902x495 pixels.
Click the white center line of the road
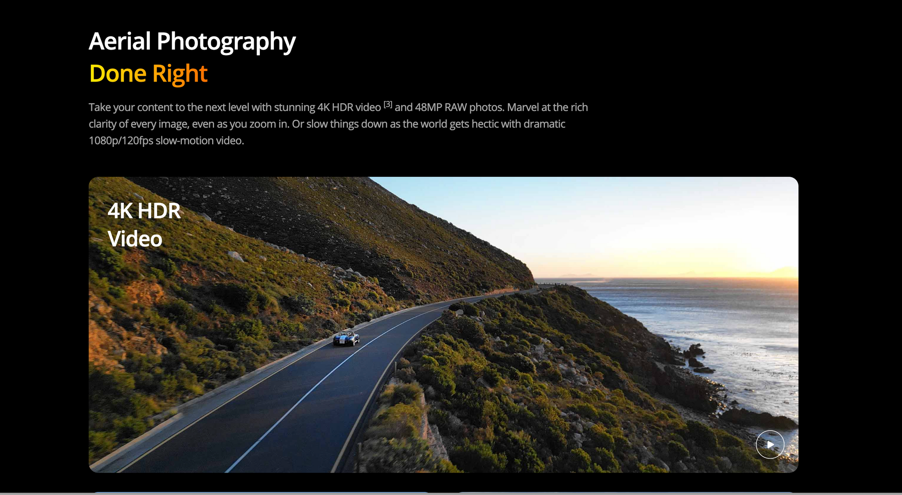[x=308, y=388]
